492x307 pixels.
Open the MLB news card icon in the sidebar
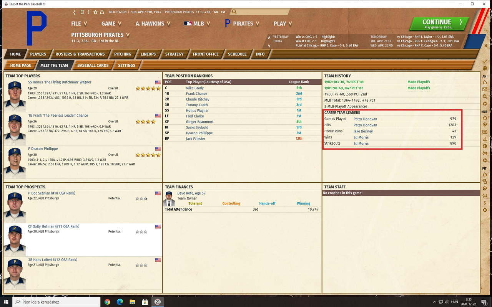pyautogui.click(x=485, y=132)
